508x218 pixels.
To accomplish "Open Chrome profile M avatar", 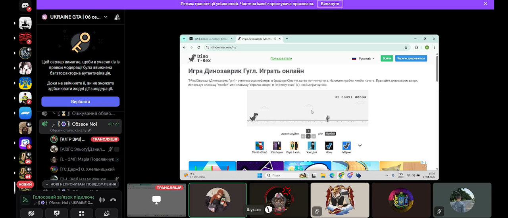I will (x=427, y=47).
